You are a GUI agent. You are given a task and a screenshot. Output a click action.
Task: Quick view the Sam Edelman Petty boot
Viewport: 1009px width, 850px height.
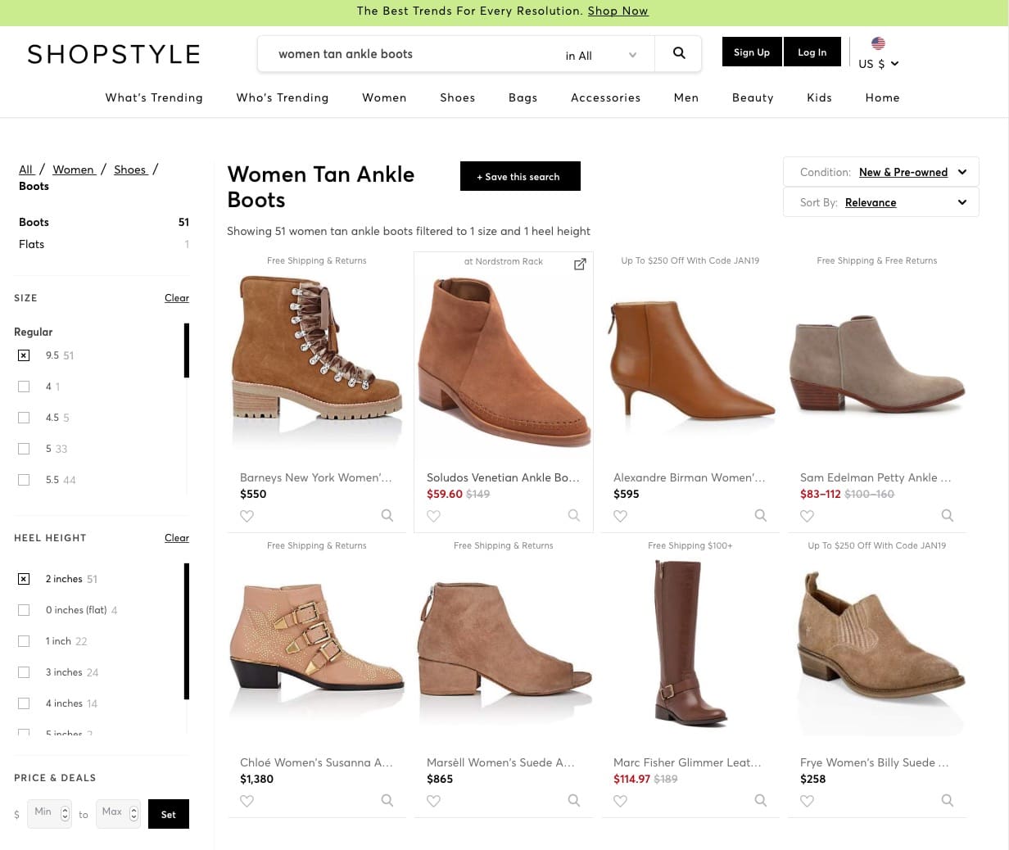tap(948, 515)
